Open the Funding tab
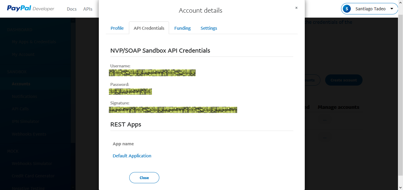 (182, 28)
